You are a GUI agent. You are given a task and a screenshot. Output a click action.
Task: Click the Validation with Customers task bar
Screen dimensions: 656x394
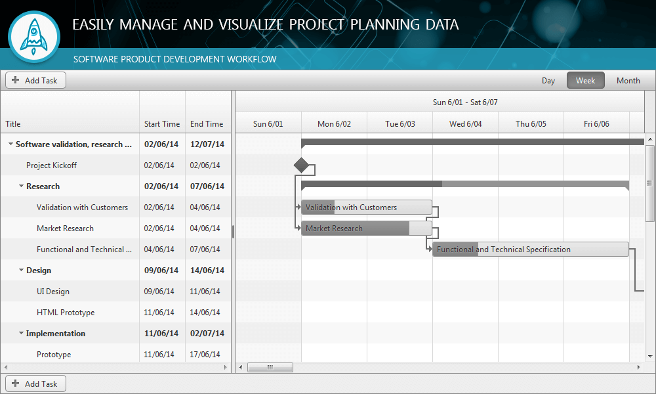point(366,207)
